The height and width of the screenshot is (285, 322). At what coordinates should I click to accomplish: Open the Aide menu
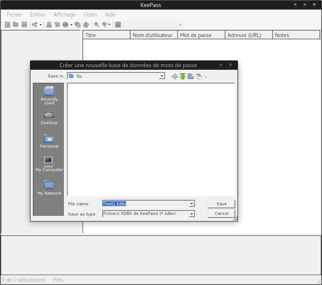tap(110, 15)
